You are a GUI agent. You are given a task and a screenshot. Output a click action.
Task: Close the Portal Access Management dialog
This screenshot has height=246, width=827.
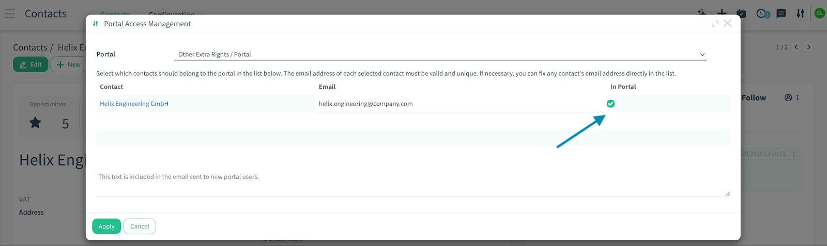click(727, 23)
